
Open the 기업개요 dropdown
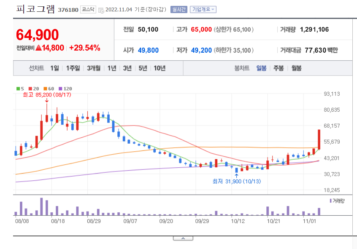point(203,10)
